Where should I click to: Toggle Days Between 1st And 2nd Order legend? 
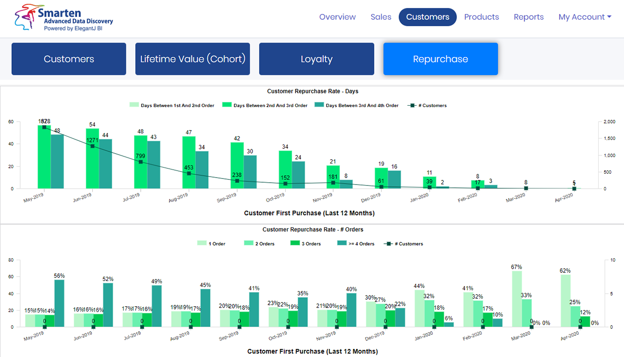tap(172, 106)
